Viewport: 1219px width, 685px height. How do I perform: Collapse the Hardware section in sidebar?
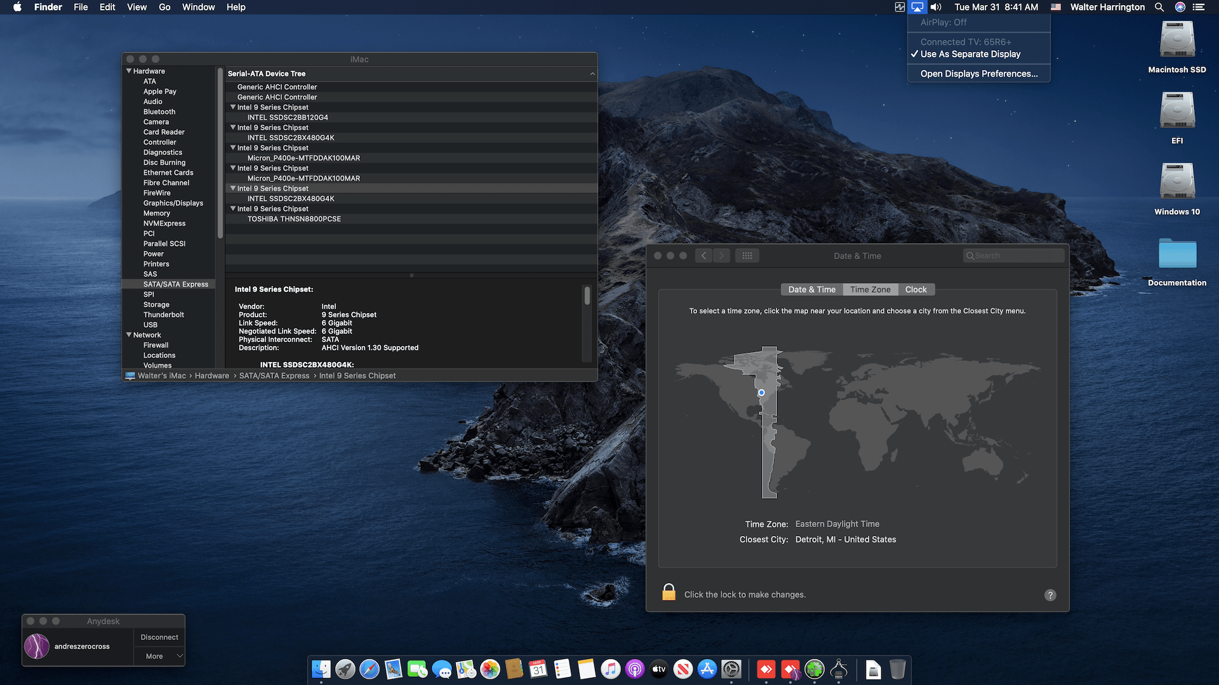(x=129, y=71)
